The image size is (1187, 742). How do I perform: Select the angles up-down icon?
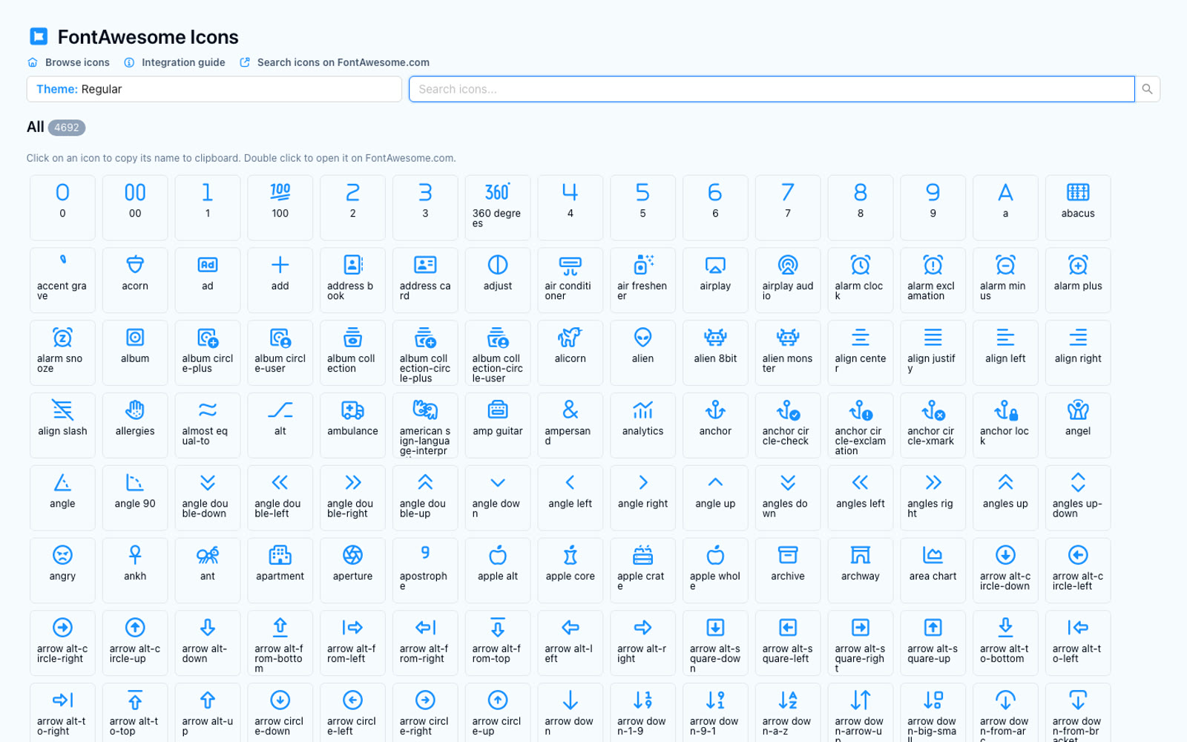[1078, 498]
